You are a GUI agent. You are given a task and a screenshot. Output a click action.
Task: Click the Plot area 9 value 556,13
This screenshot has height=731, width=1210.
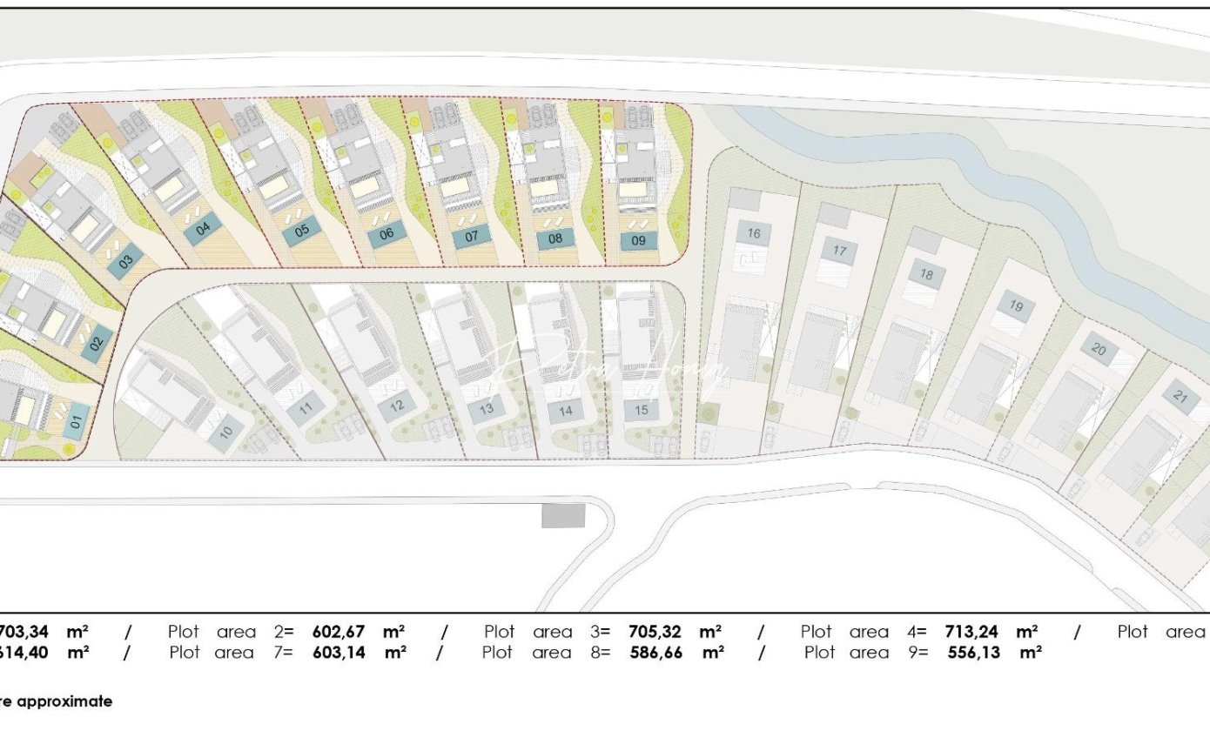(x=973, y=652)
